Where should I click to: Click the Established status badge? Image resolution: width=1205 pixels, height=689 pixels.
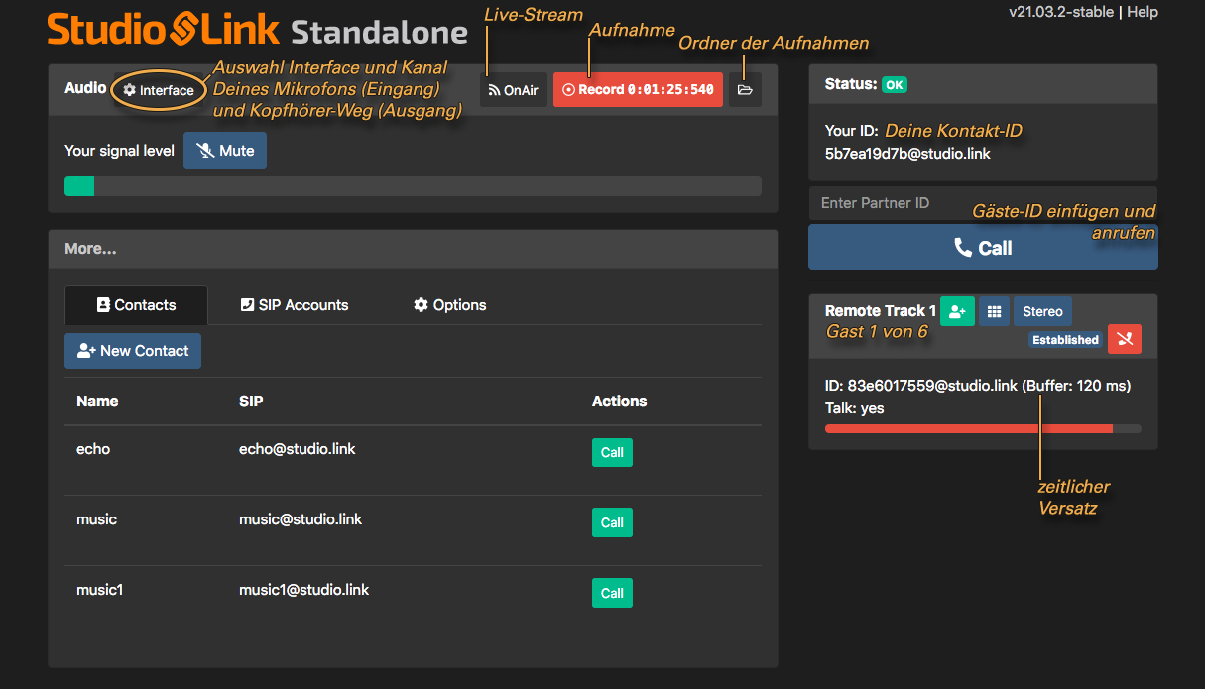point(1065,340)
